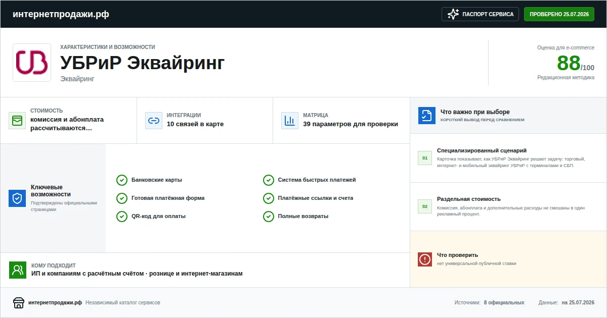Click the Оценка для e-commerce label
607x318 pixels.
pyautogui.click(x=566, y=47)
